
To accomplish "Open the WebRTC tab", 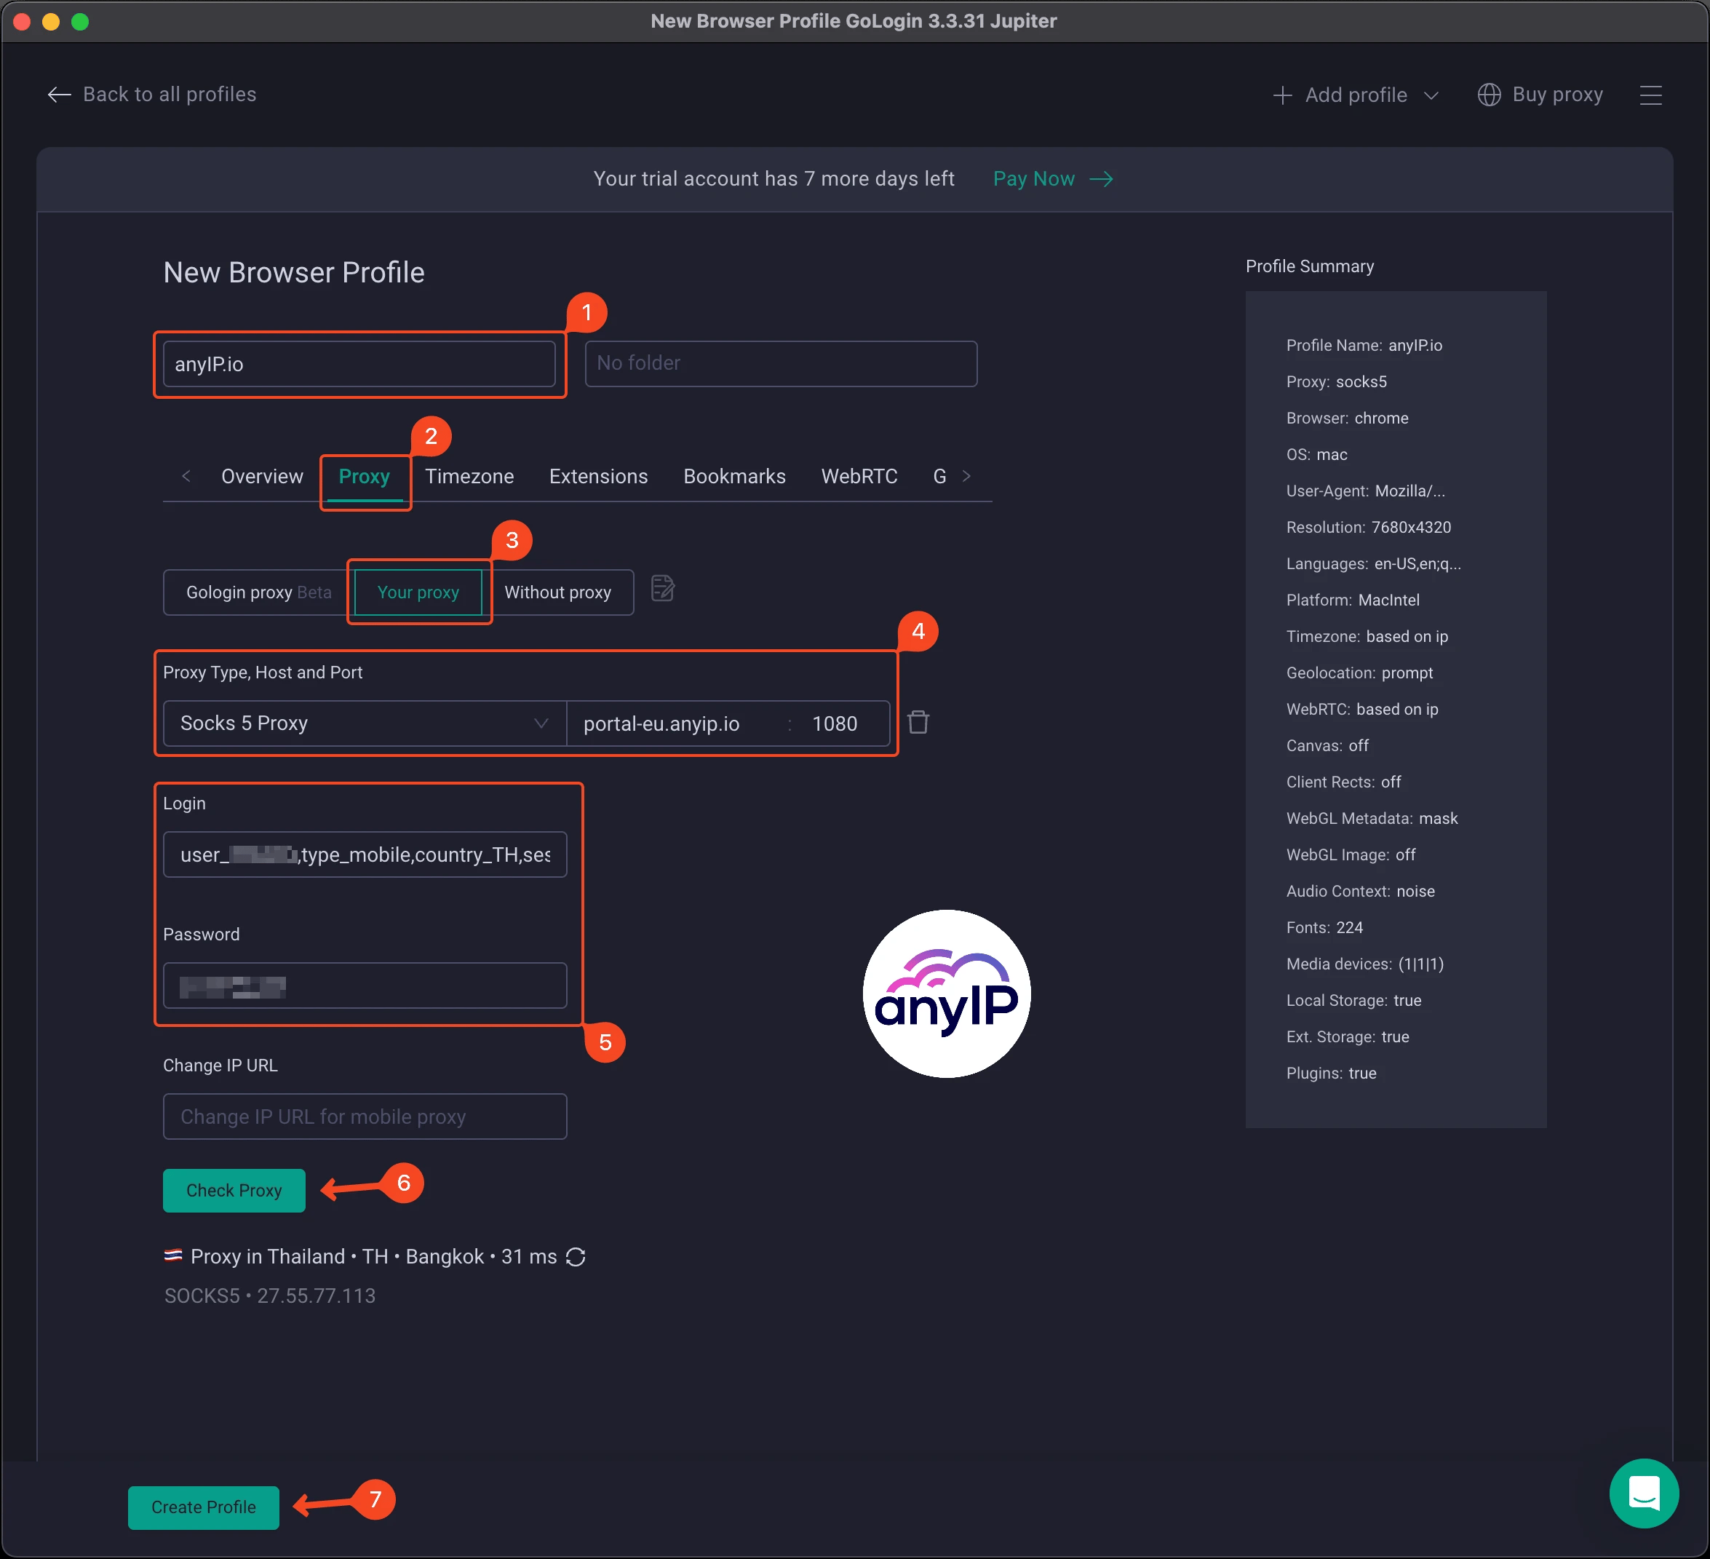I will (859, 476).
